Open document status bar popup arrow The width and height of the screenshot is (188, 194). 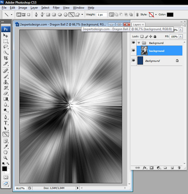point(78,188)
